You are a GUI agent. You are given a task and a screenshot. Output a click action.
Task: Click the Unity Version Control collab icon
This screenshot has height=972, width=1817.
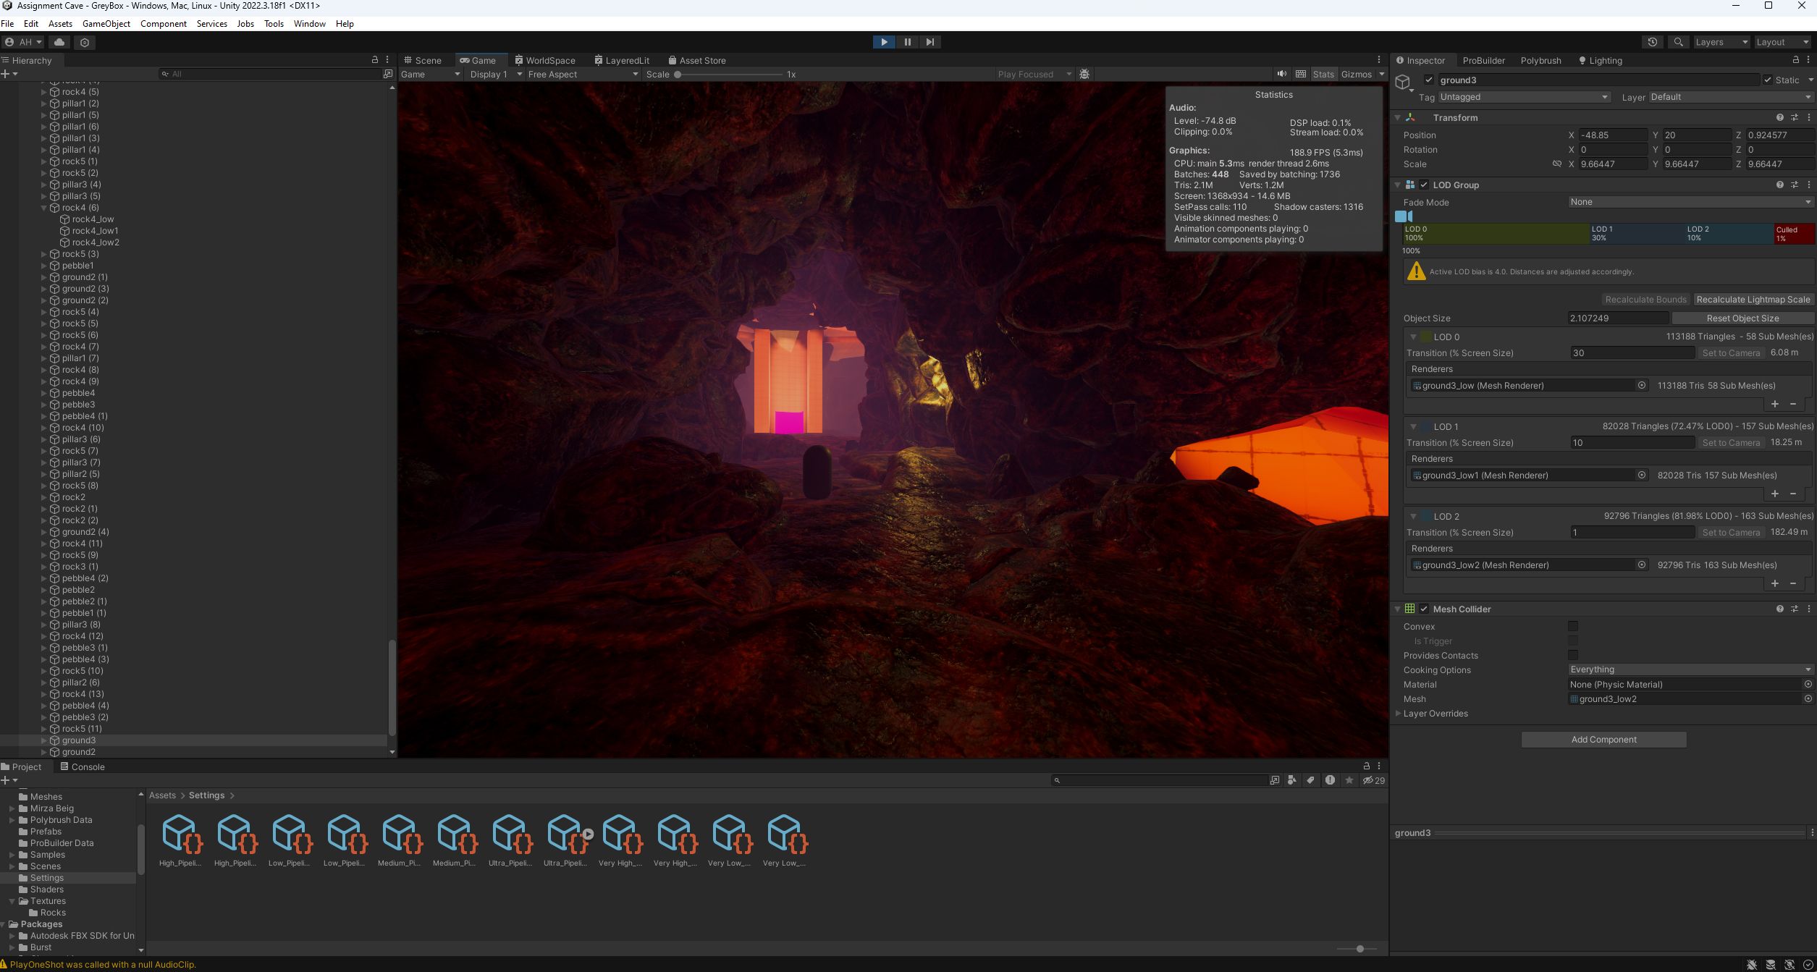tap(85, 42)
